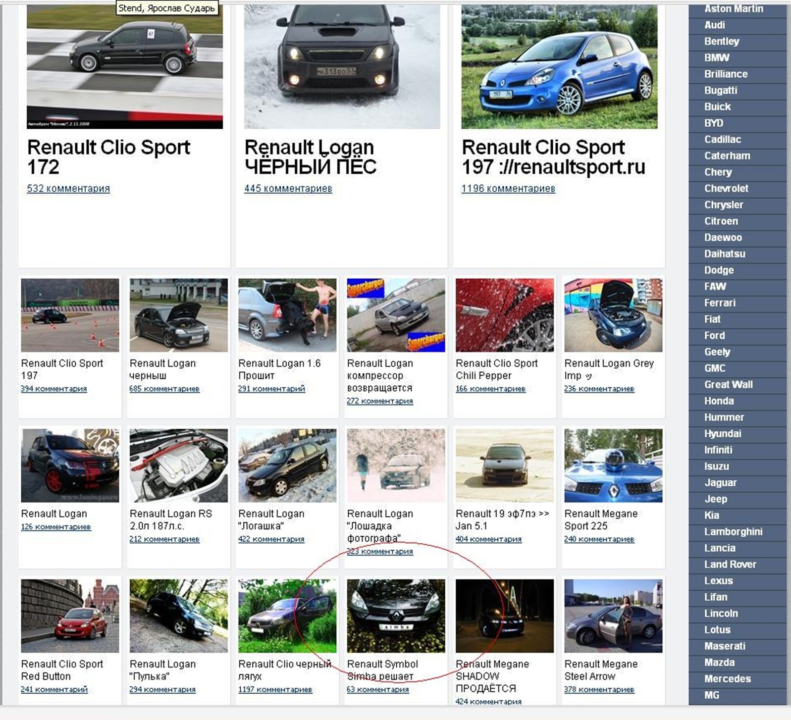Open the Clio Sport Chili Pepper thumbnail
Viewport: 791px width, 720px height.
pyautogui.click(x=505, y=315)
